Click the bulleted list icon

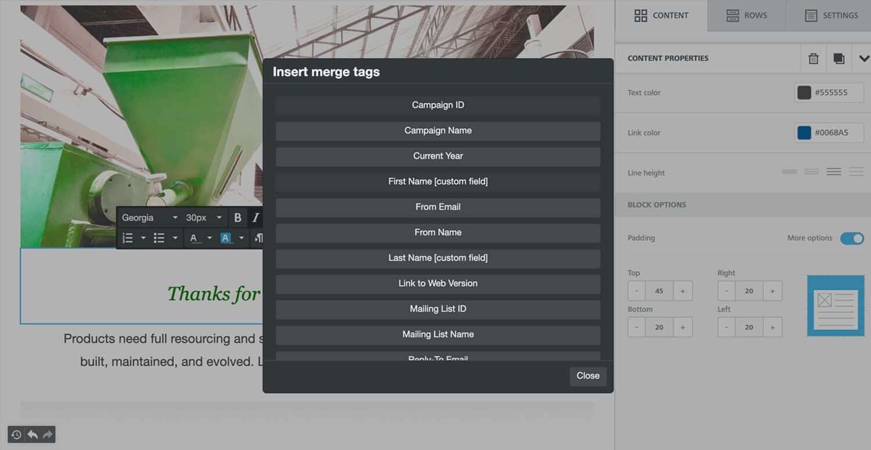(x=159, y=238)
